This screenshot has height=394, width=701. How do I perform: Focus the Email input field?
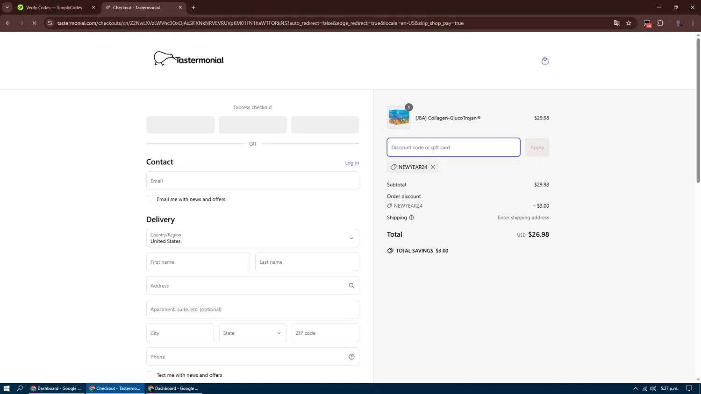tap(253, 181)
